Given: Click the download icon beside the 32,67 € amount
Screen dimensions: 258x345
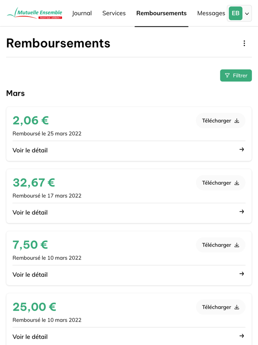Looking at the screenshot, I should click(236, 182).
